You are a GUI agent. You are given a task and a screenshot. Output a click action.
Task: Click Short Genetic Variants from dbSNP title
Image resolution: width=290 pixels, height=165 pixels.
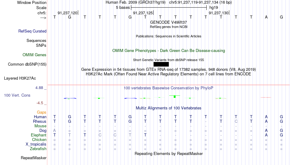click(x=169, y=60)
